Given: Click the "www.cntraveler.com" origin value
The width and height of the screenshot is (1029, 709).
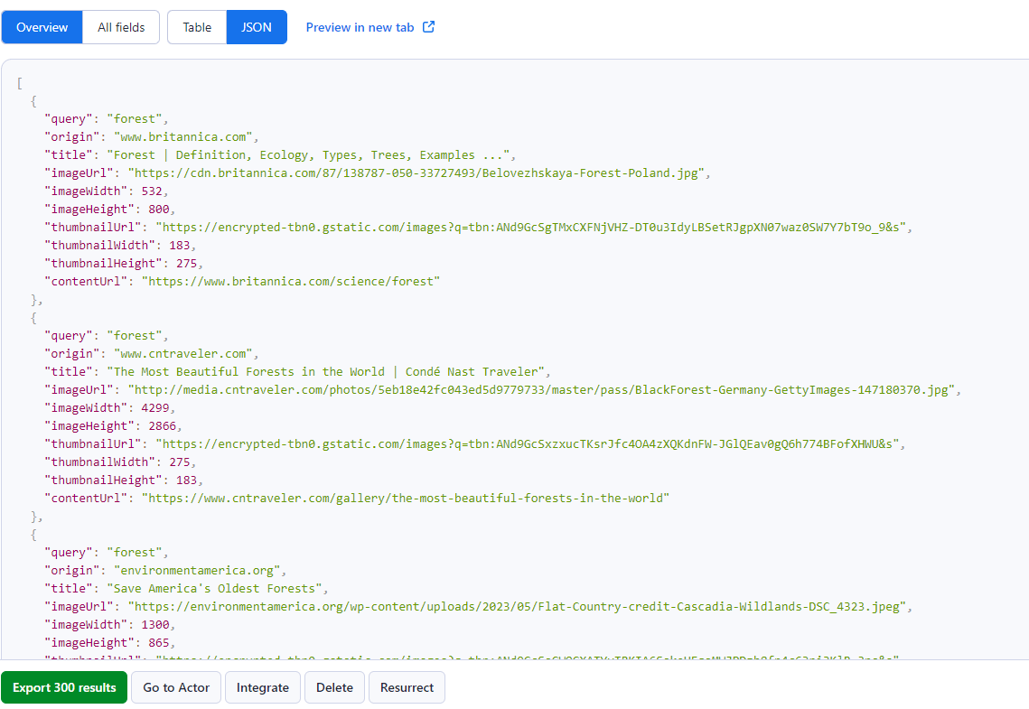Looking at the screenshot, I should tap(183, 353).
